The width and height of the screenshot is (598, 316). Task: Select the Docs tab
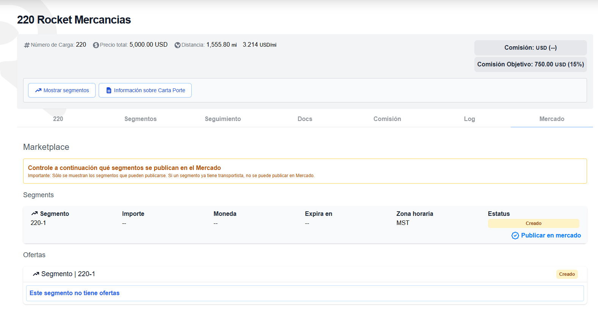click(305, 119)
